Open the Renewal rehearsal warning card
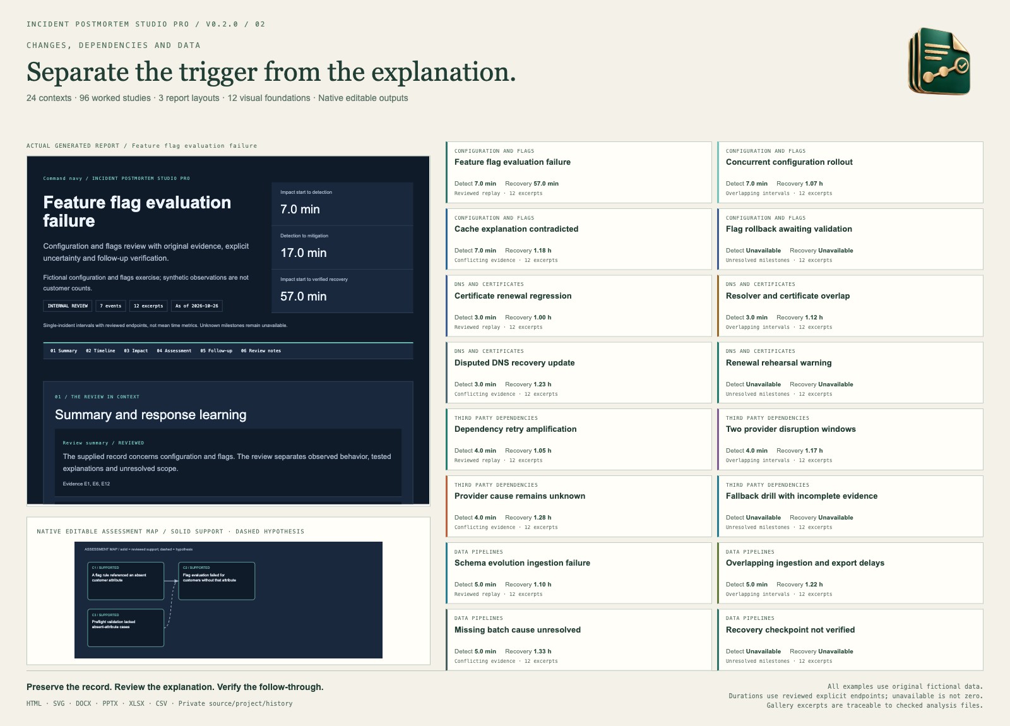 (850, 373)
